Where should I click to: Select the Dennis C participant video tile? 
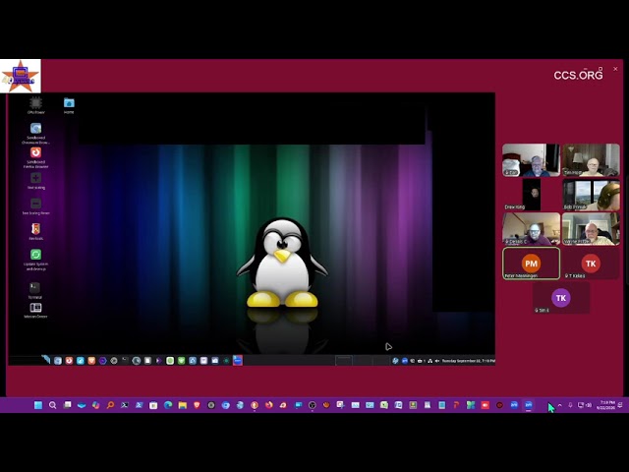point(531,229)
